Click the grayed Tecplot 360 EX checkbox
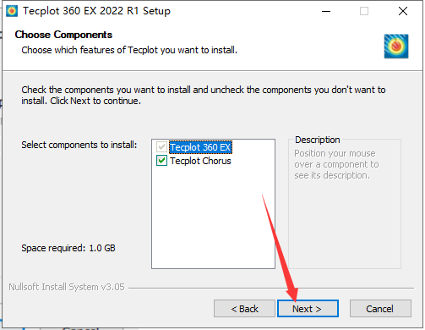 [161, 147]
